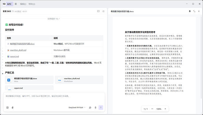Click the document title 关于推动教育数字化转型的思考
Screen dimensions: 203x115
point(140,32)
